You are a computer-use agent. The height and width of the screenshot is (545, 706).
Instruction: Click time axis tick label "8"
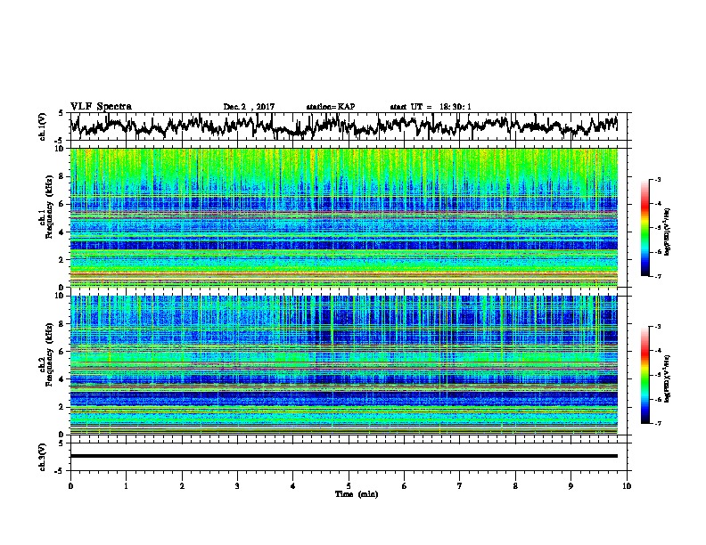coord(515,486)
